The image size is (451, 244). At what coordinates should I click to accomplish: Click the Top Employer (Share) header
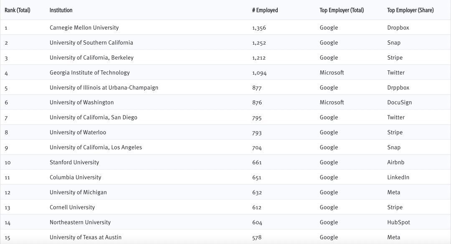[x=410, y=10]
